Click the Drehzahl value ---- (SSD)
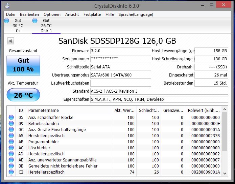 click(x=211, y=67)
